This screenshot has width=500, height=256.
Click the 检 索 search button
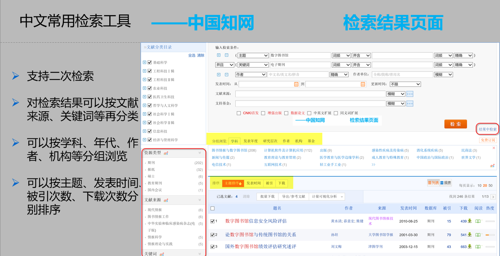tap(455, 124)
